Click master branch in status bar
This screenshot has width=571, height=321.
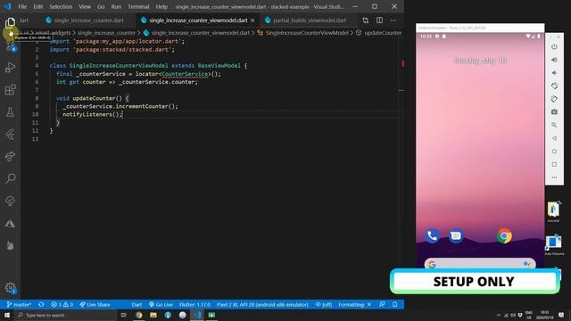(19, 305)
